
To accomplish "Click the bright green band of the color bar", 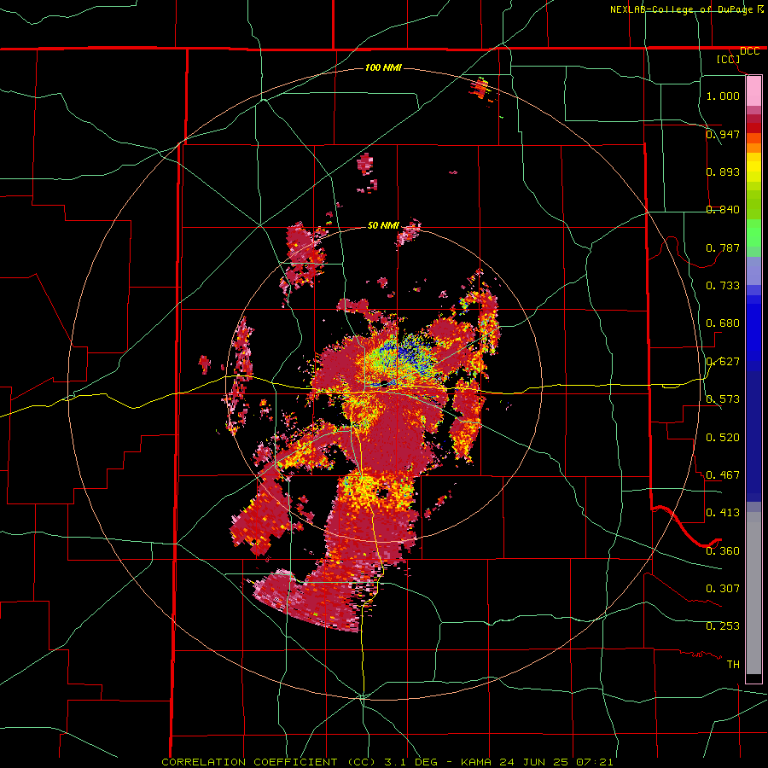I will click(753, 233).
